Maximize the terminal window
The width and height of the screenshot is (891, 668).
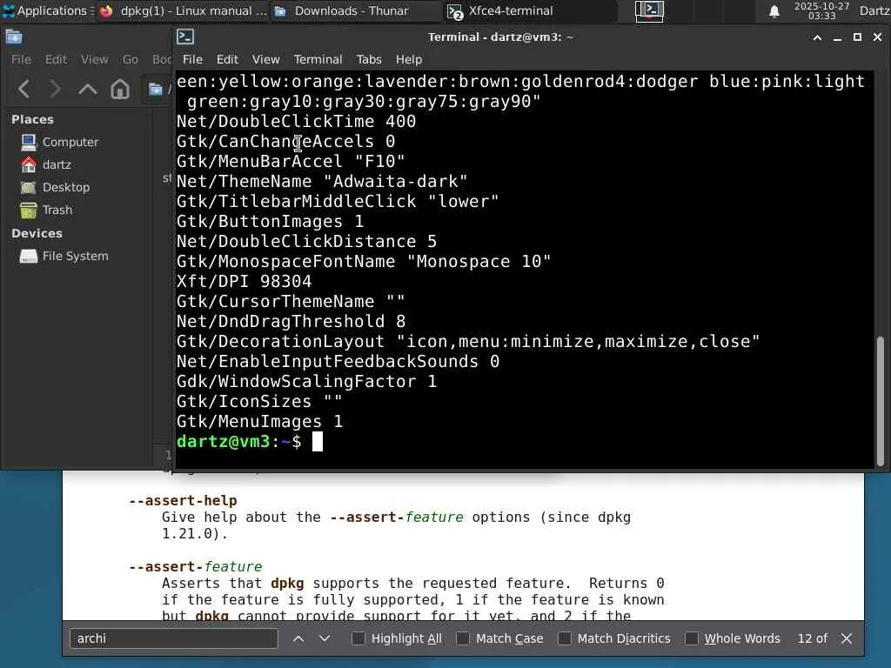(857, 37)
